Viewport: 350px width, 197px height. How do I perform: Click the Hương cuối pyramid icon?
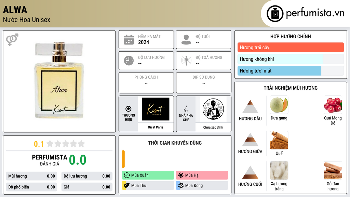250,172
